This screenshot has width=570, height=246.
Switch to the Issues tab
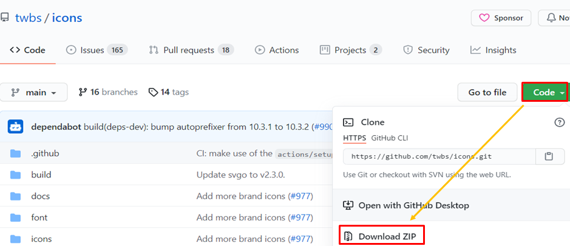(95, 50)
